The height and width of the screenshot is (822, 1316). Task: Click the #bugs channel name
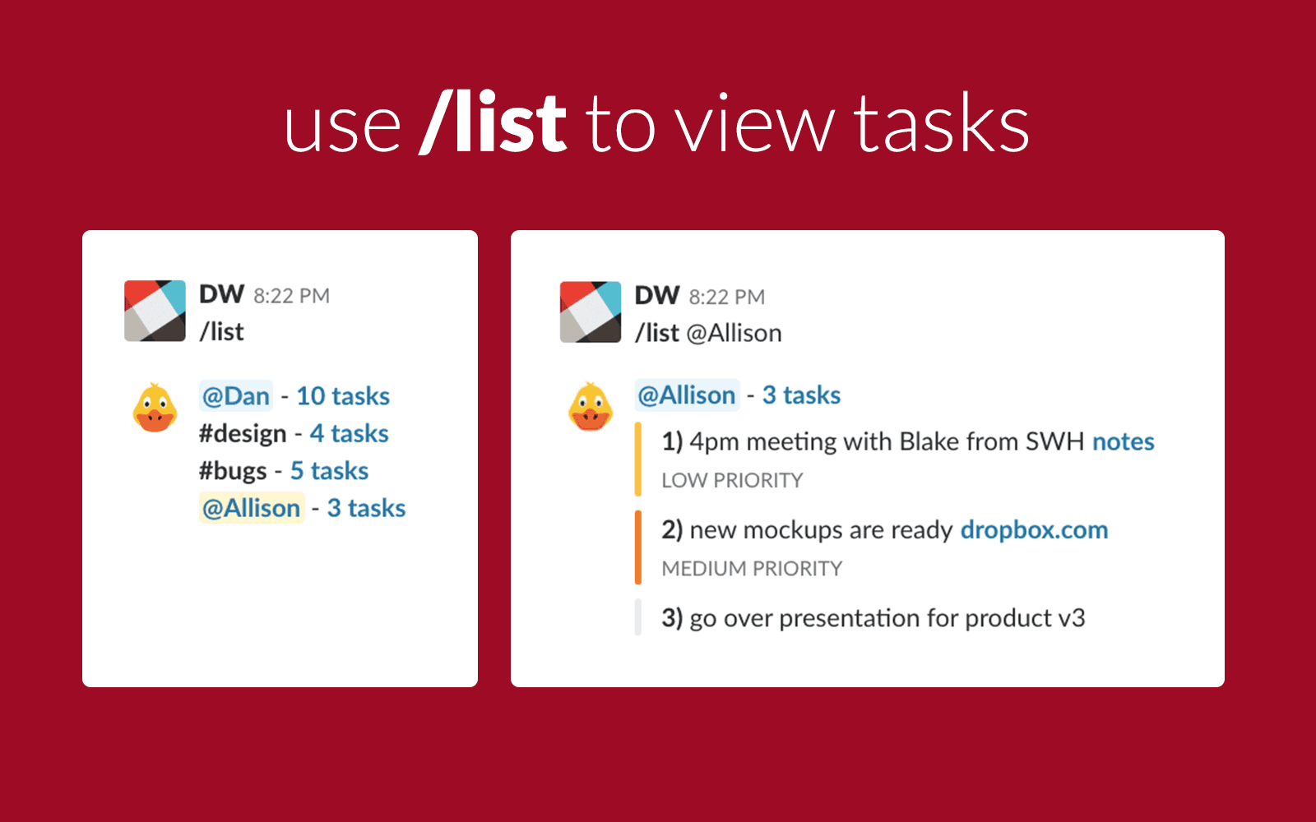click(233, 471)
